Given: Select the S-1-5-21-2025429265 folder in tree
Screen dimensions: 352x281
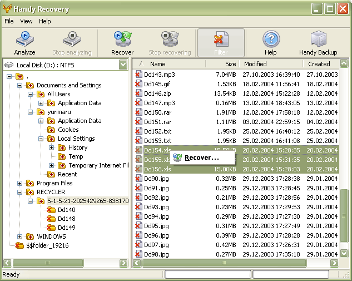Looking at the screenshot, I should pos(88,201).
